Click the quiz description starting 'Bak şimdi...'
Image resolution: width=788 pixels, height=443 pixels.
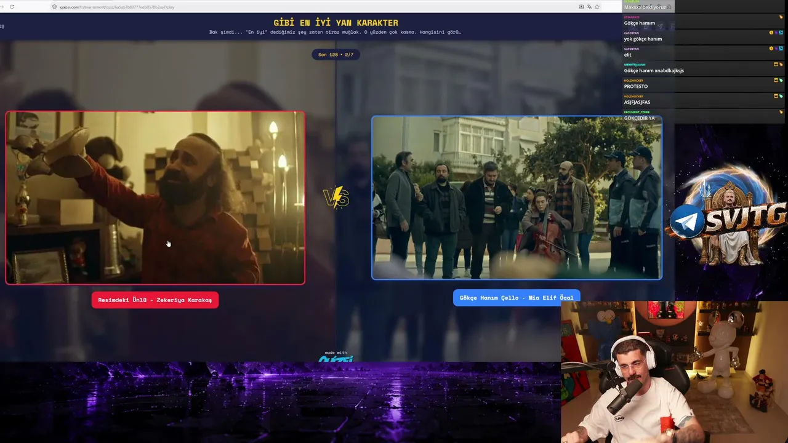(336, 32)
